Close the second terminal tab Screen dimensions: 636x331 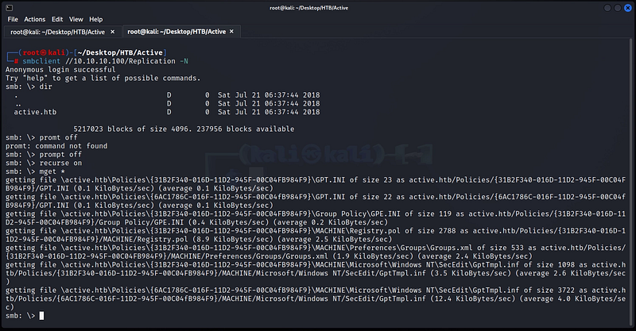point(231,31)
